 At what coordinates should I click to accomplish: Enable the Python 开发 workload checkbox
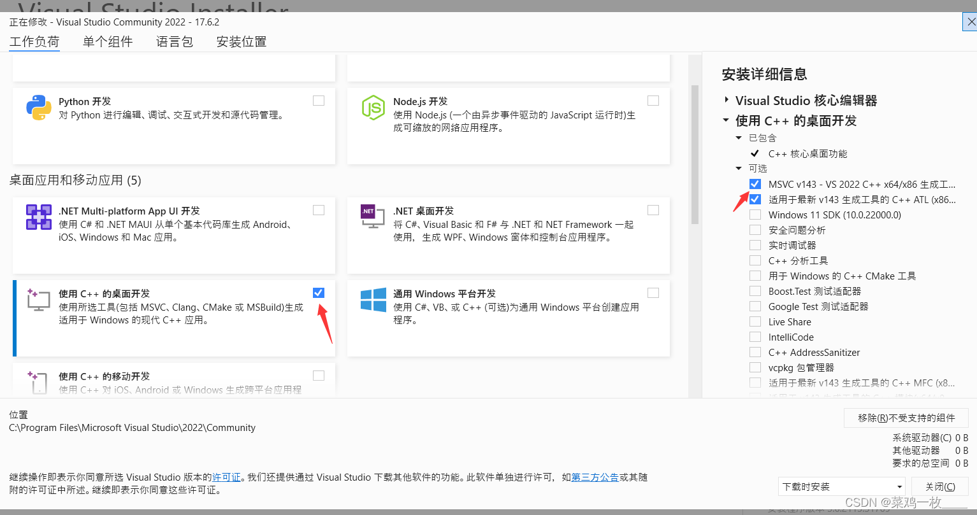coord(319,101)
